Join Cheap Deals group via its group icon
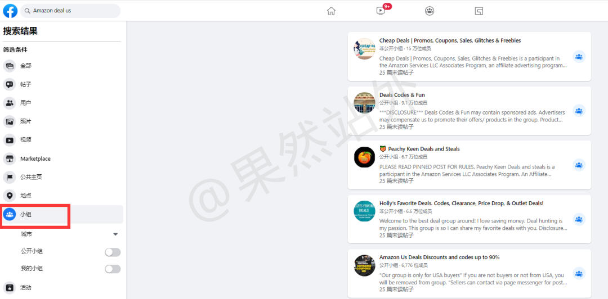Image resolution: width=608 pixels, height=299 pixels. (579, 57)
